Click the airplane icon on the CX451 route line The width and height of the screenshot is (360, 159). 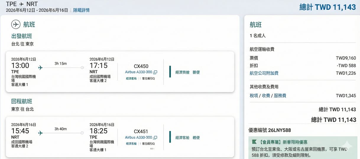[40, 133]
